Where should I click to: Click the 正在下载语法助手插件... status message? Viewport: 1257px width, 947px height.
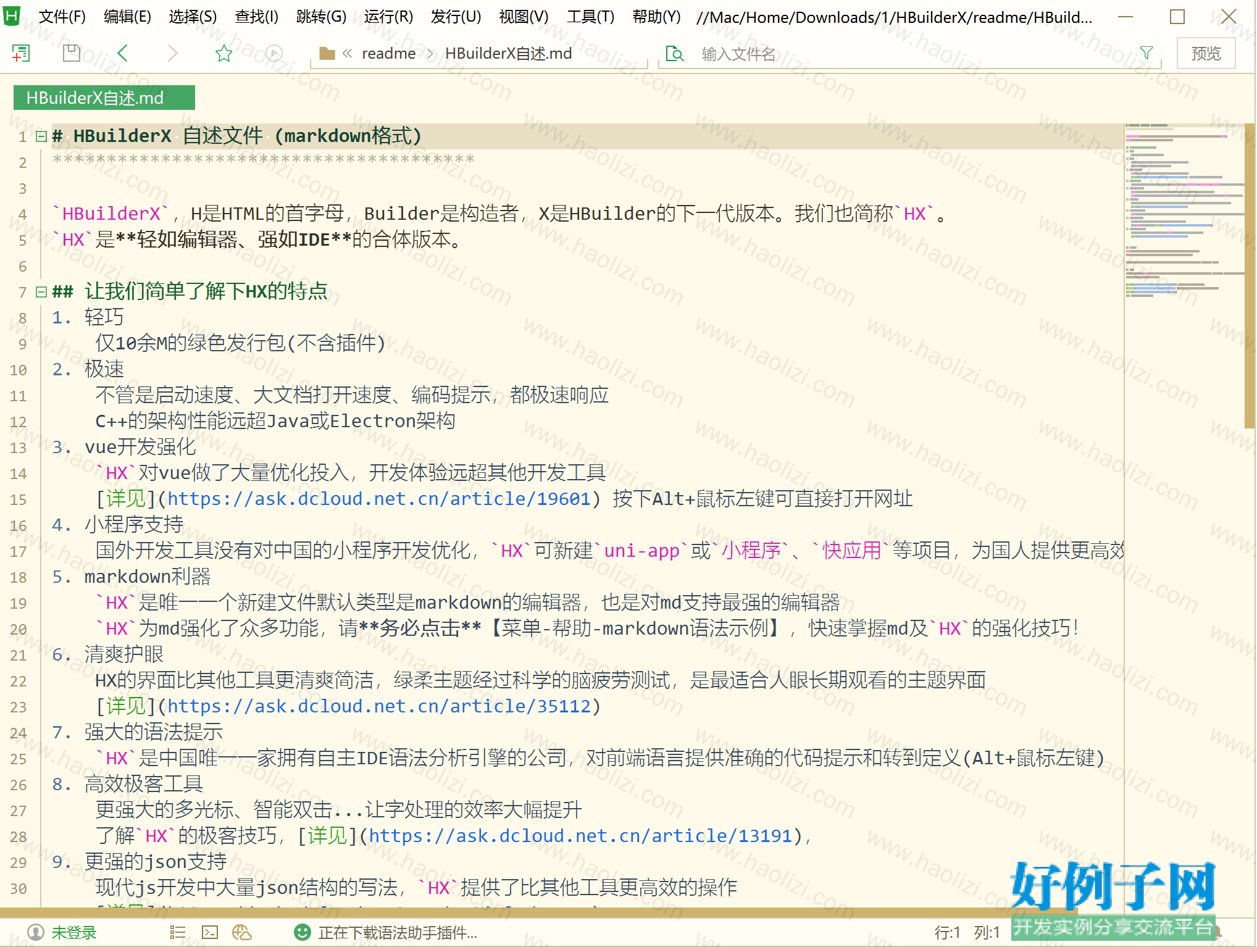[398, 932]
